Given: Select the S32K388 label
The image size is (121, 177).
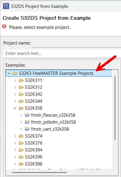Looking at the screenshot, I should [34, 164].
